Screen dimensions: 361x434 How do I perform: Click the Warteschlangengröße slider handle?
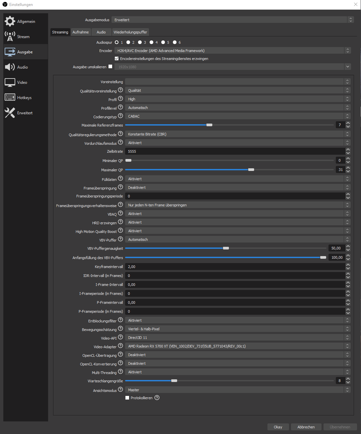[x=174, y=381]
